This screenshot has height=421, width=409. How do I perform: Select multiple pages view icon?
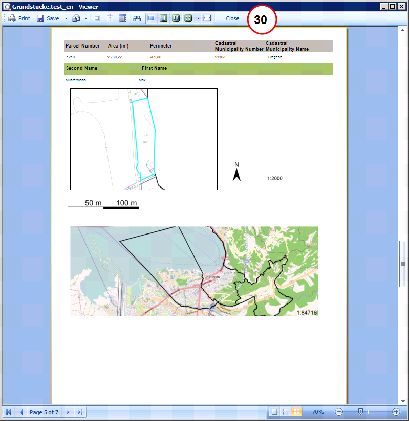pos(188,18)
